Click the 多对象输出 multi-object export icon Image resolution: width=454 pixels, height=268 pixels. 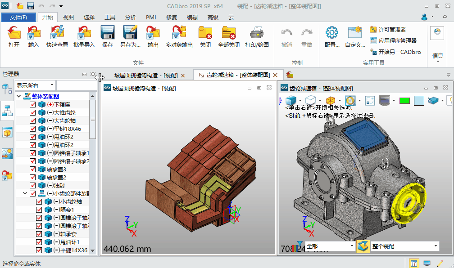[179, 33]
